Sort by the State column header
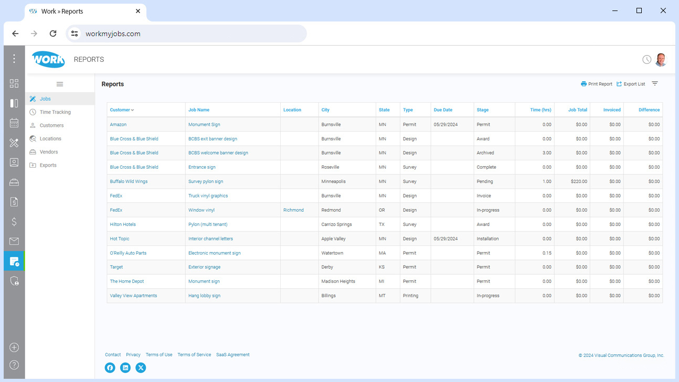This screenshot has height=382, width=679. (x=384, y=110)
